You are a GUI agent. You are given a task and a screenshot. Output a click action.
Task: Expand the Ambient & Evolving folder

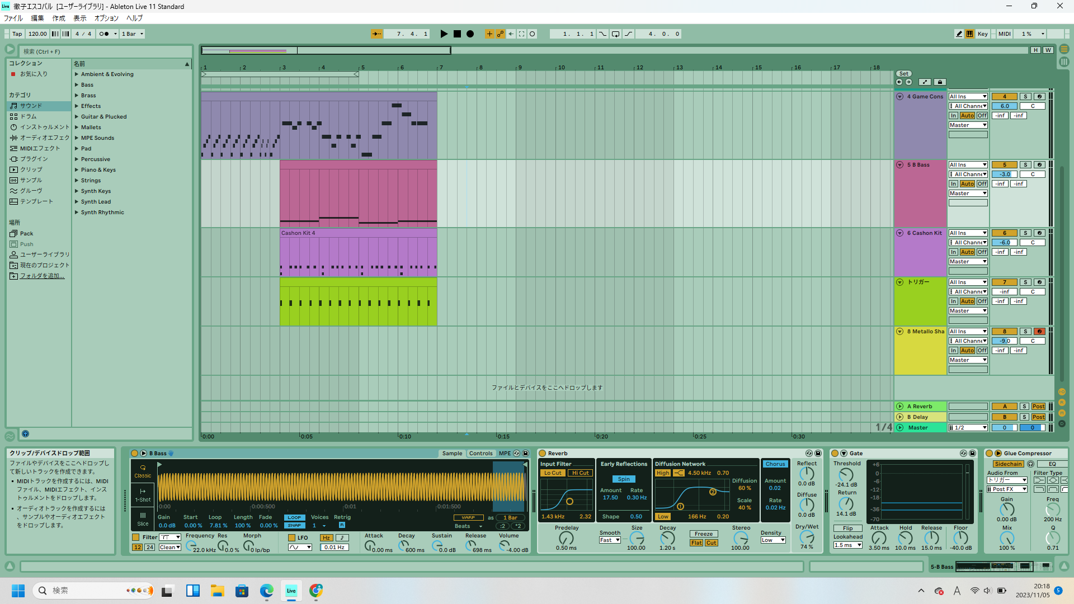[x=77, y=74]
